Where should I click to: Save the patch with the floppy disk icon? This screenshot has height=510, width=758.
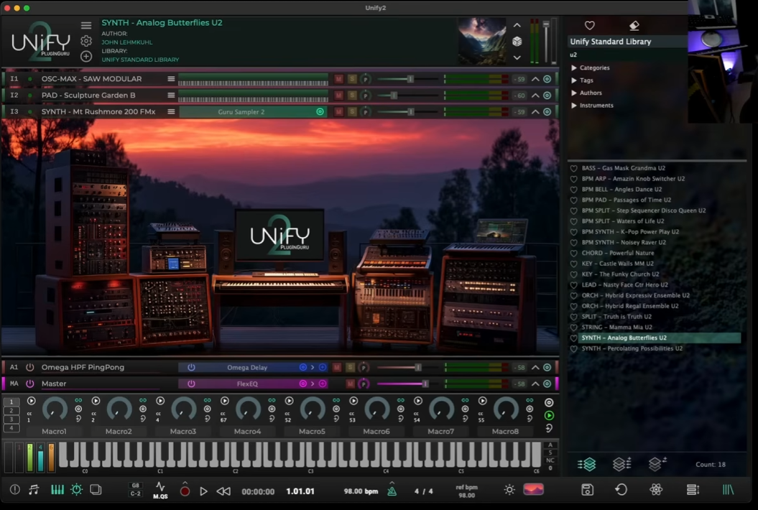coord(587,490)
